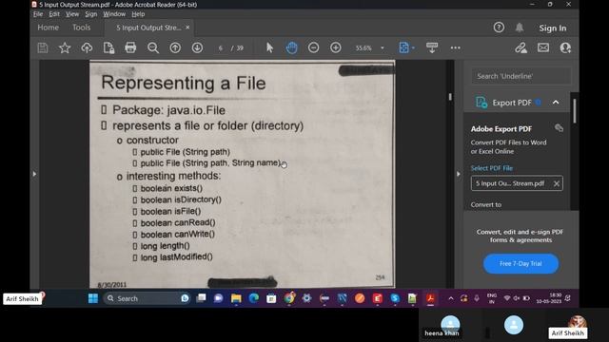Go to next page arrow
The width and height of the screenshot is (609, 342).
tap(197, 48)
